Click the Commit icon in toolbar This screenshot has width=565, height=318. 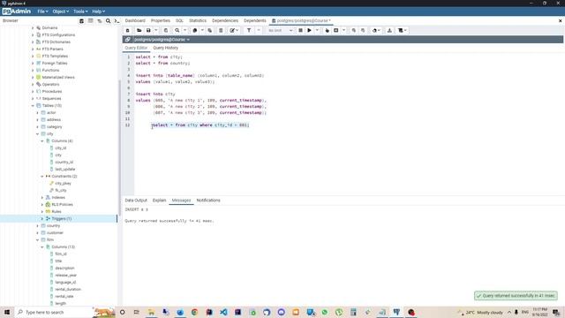point(353,31)
